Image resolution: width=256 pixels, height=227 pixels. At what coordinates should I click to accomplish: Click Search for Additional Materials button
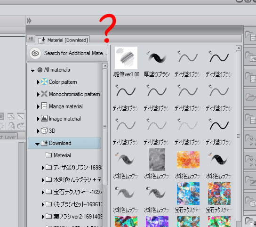(67, 53)
